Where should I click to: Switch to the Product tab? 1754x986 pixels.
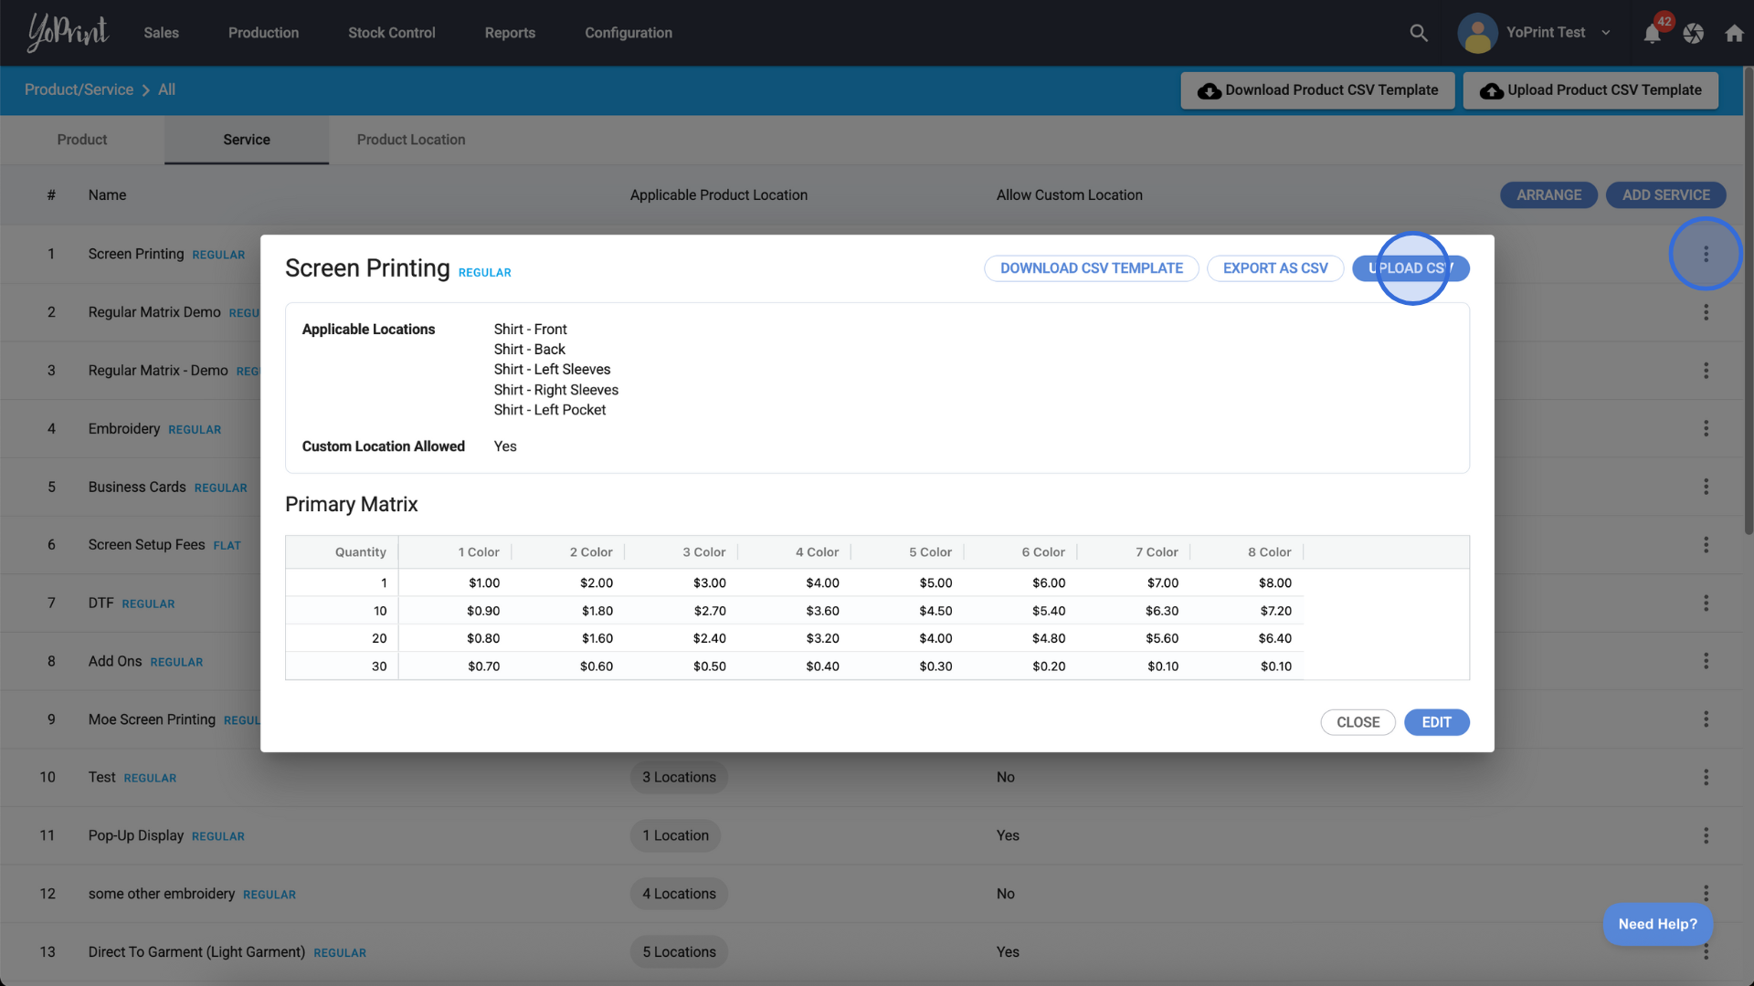tap(82, 140)
